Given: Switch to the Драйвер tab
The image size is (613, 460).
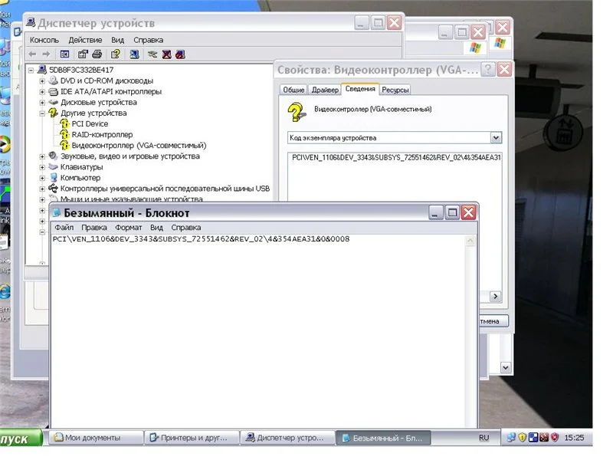Looking at the screenshot, I should 325,90.
